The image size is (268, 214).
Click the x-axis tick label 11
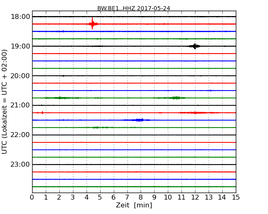coord(181,197)
